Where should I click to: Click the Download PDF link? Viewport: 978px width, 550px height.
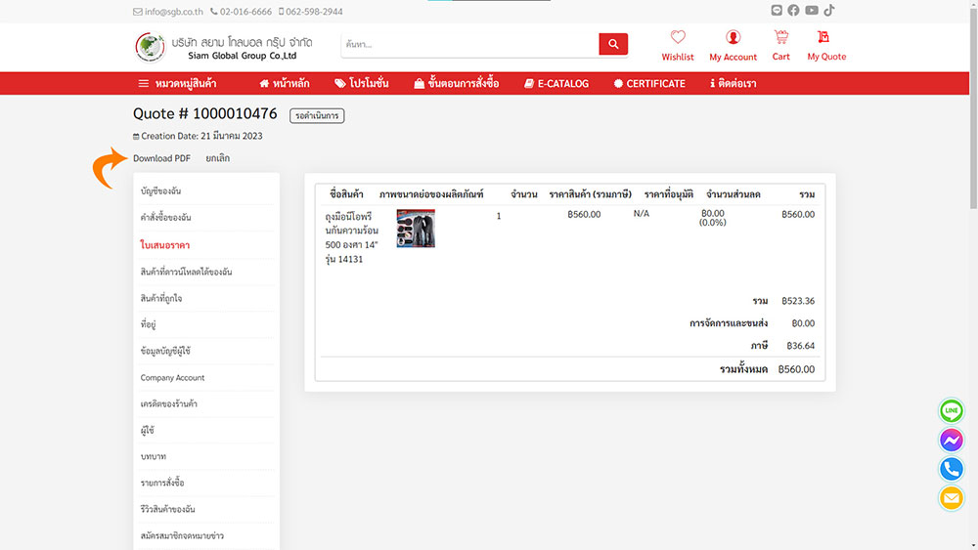161,158
